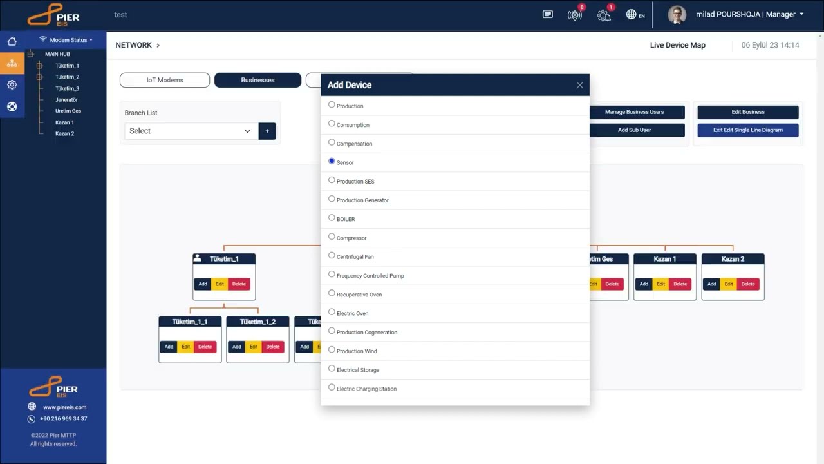Click Edit on the Tüketim_1_1 card
This screenshot has width=824, height=464.
(x=186, y=347)
